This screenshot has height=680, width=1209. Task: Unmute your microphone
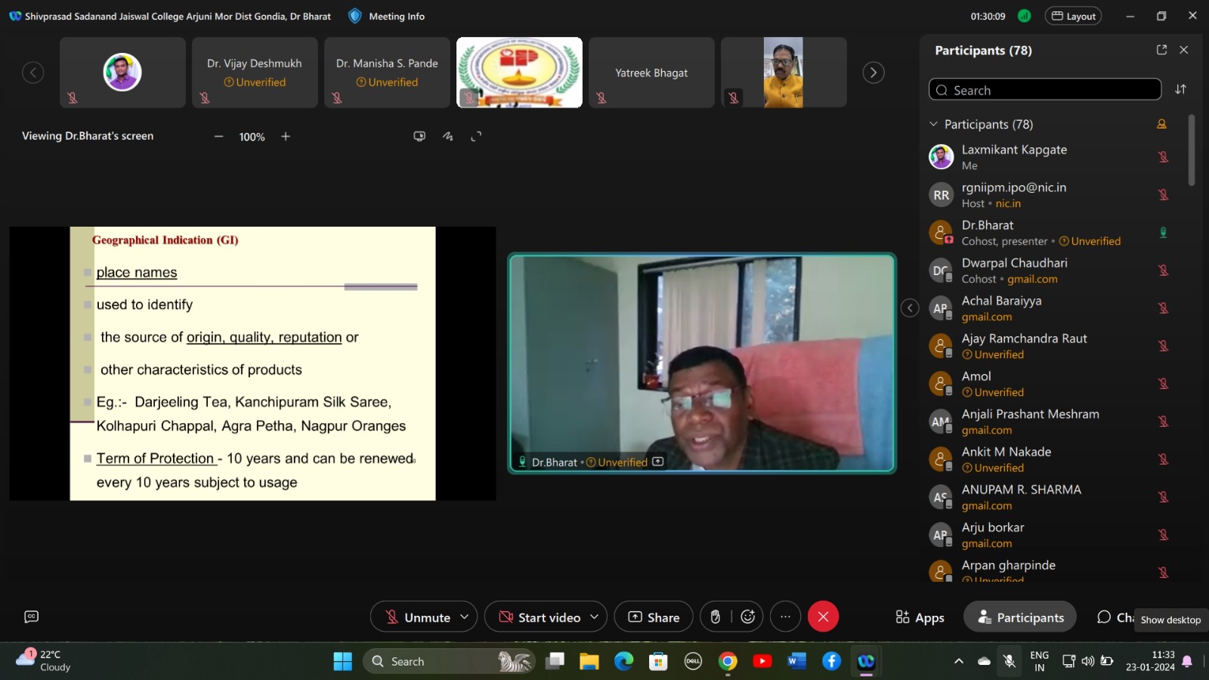418,617
